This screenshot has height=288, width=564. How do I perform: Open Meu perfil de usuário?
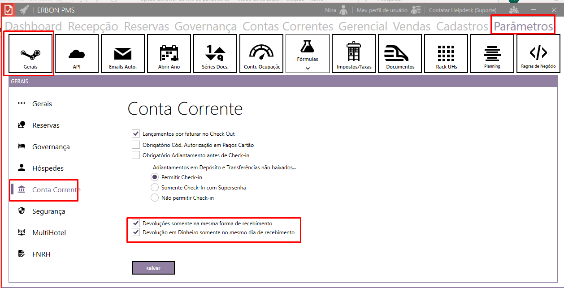pyautogui.click(x=382, y=10)
